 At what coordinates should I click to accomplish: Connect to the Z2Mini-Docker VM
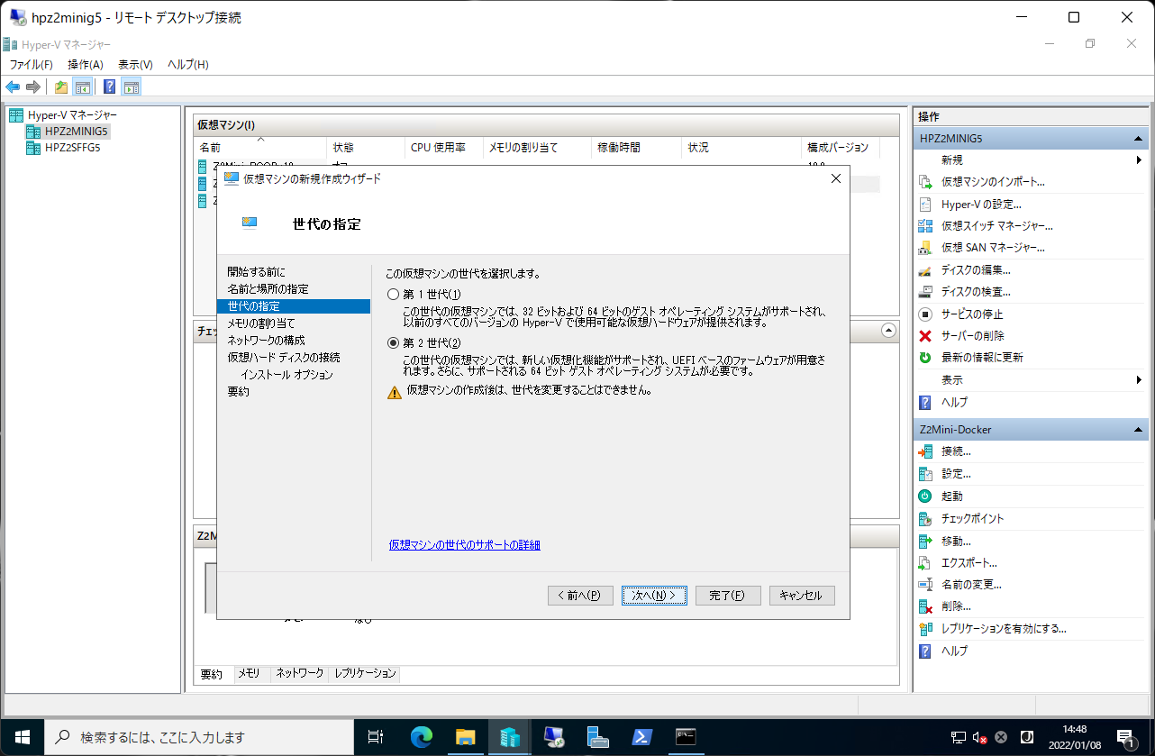tap(954, 451)
